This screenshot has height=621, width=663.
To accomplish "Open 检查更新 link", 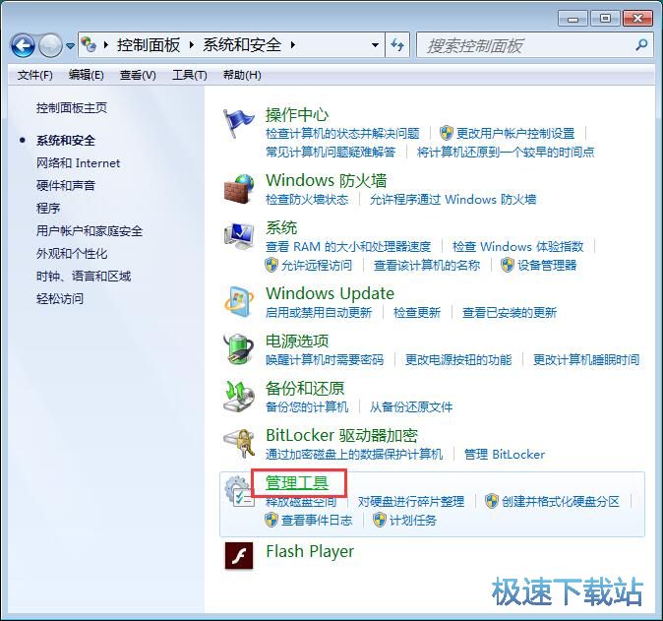I will click(x=417, y=313).
